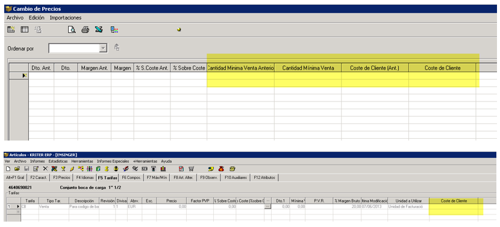Screen dimensions: 500x227
Task: Click the blank page New icon in Artículos
Action: (8, 169)
